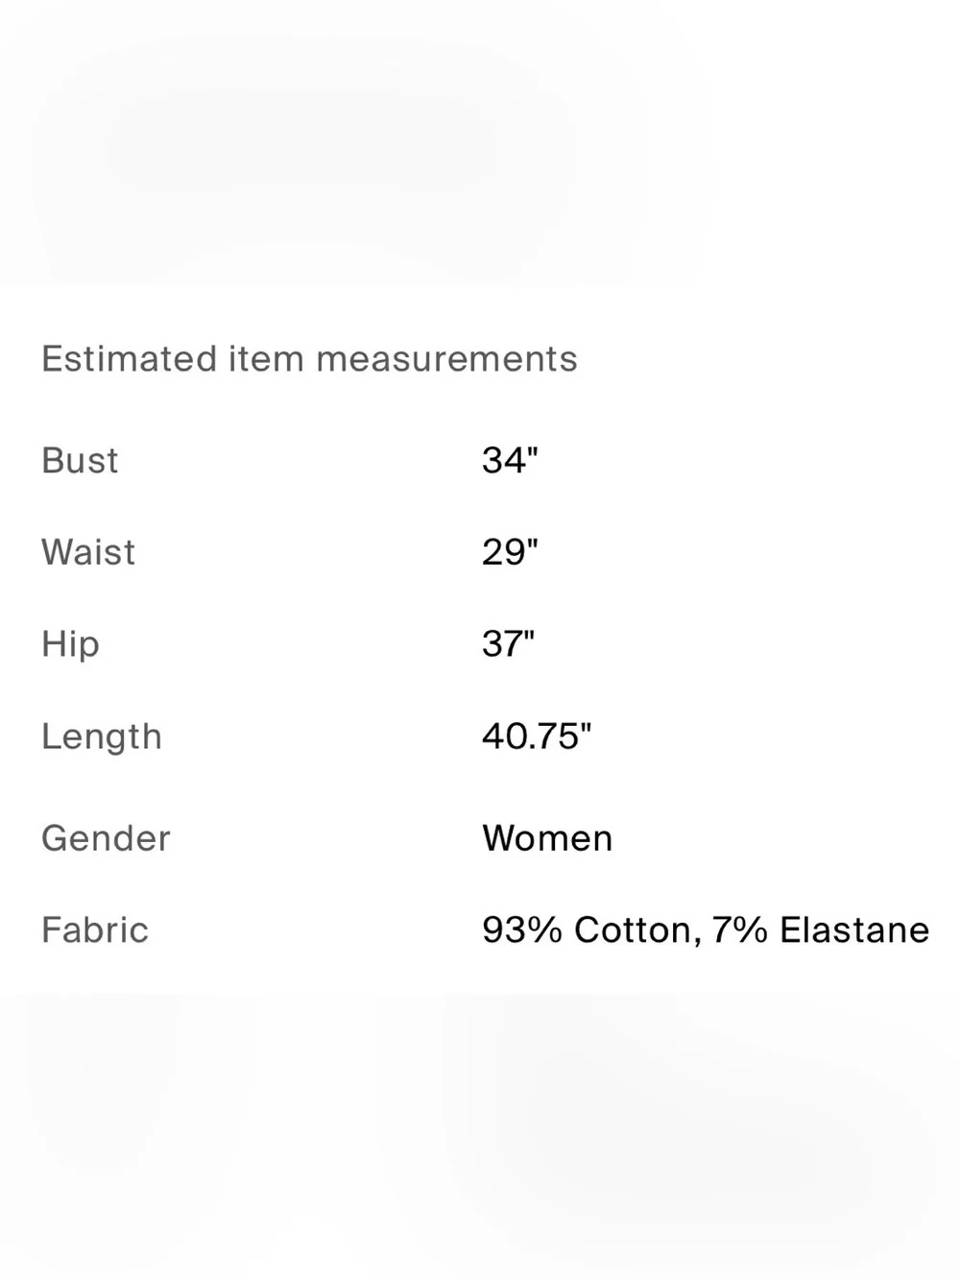This screenshot has height=1280, width=960.
Task: Select the Fabric label
Action: coord(95,930)
